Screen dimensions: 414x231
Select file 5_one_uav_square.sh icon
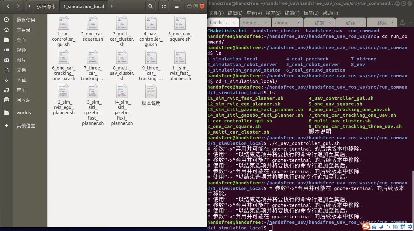point(180,23)
